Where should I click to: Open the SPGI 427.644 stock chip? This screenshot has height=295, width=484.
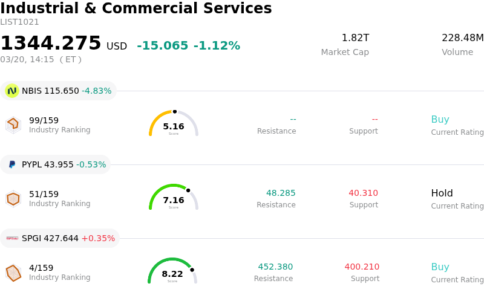click(x=60, y=238)
